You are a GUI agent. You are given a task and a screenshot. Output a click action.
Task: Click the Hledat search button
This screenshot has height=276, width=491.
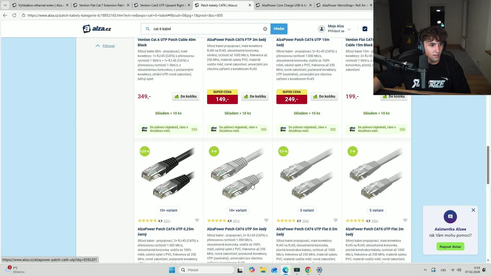pyautogui.click(x=279, y=29)
